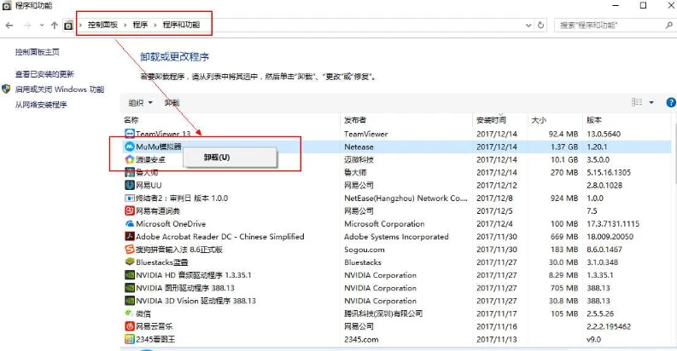Sort by the 大小 column header
This screenshot has height=351, width=677.
(555, 120)
